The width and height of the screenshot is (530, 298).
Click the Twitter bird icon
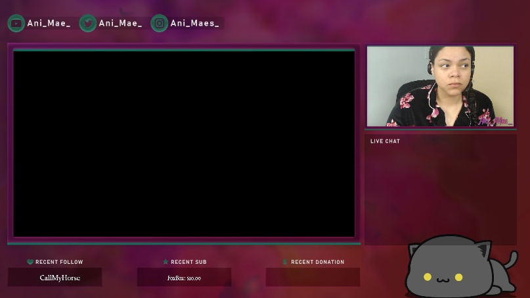pos(88,24)
